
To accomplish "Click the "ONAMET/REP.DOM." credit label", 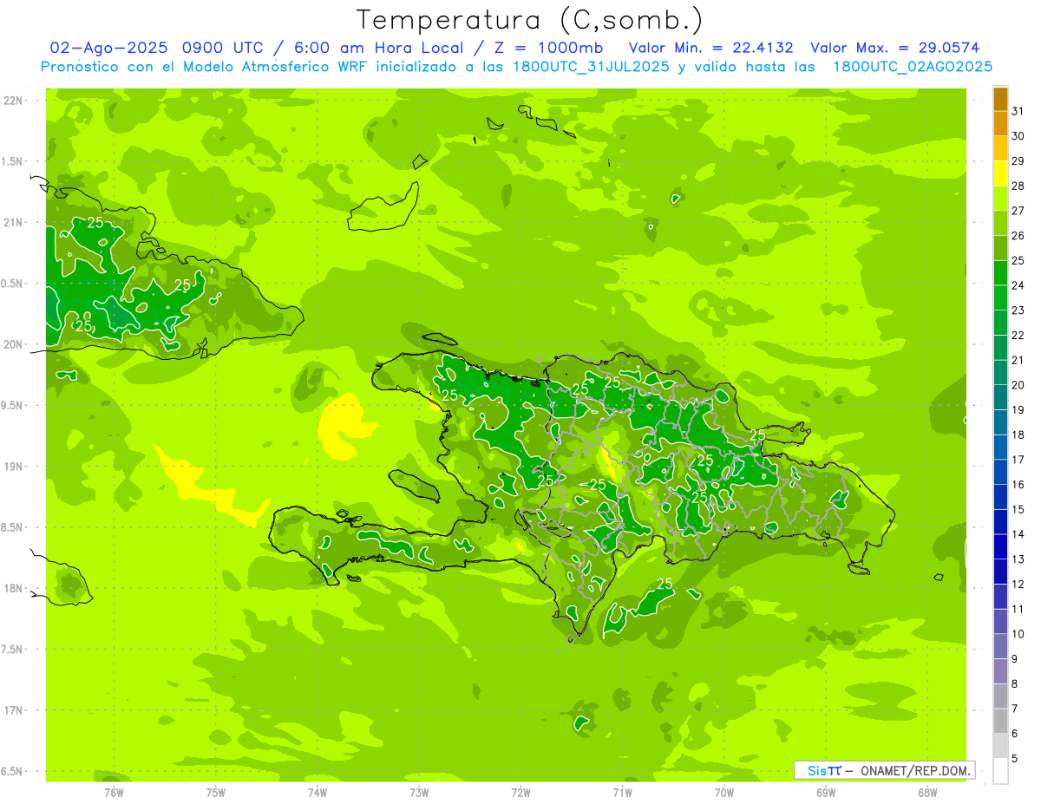I will 917,770.
